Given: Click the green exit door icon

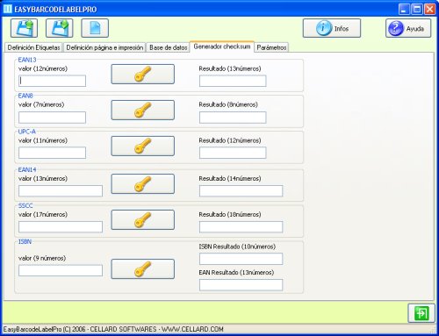Looking at the screenshot, I should pos(421,313).
